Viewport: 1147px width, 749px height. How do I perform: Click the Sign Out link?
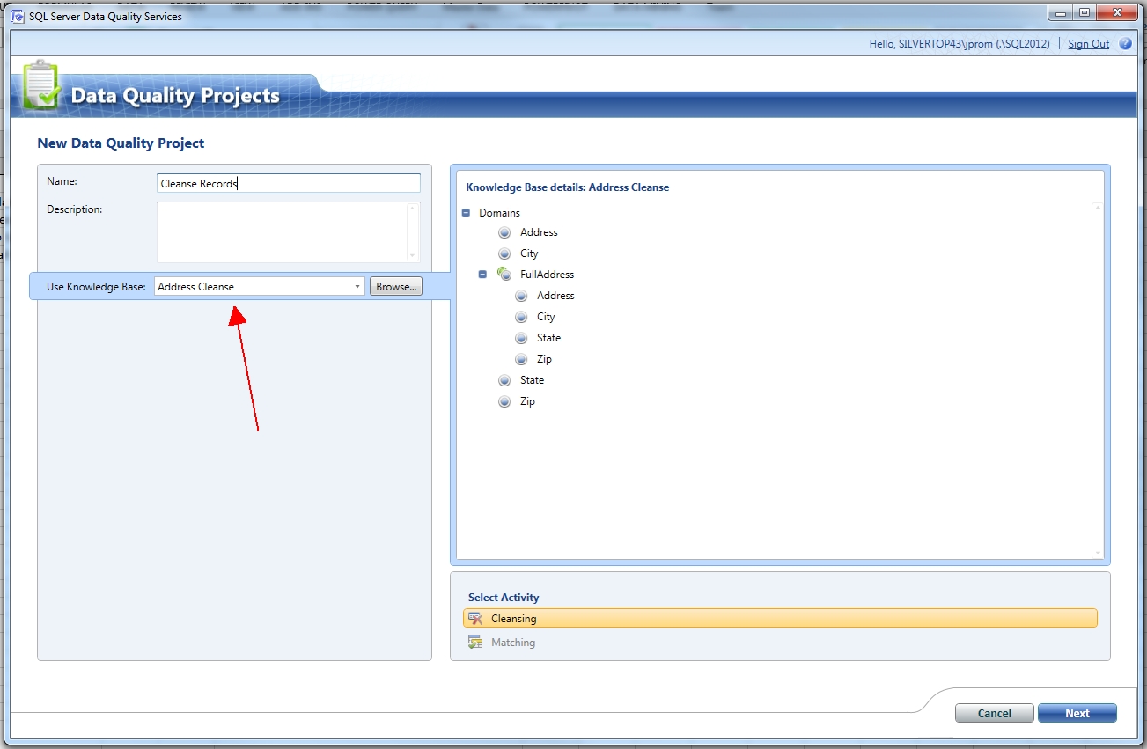(1088, 44)
